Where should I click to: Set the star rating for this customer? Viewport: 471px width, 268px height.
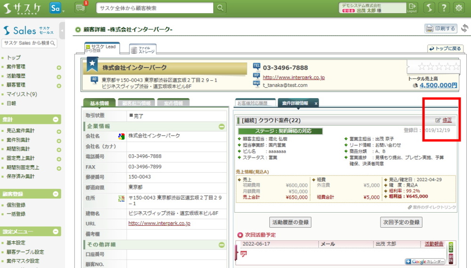pos(438,67)
